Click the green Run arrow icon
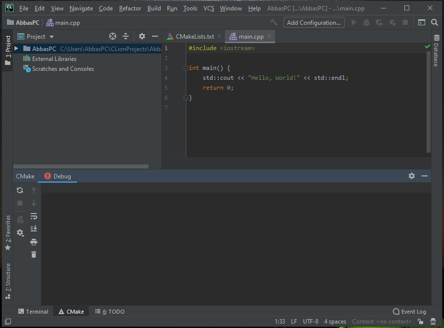444x328 pixels. (x=354, y=22)
